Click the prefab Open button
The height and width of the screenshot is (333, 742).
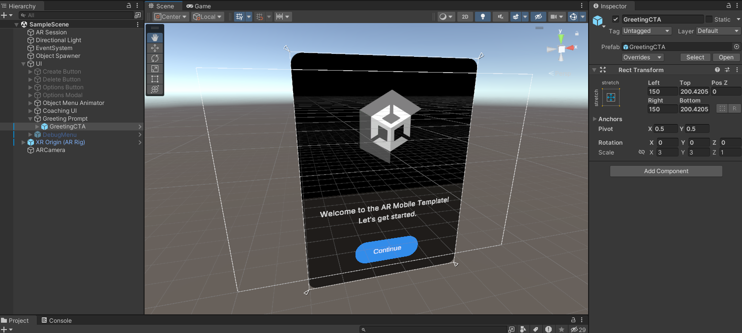[726, 57]
